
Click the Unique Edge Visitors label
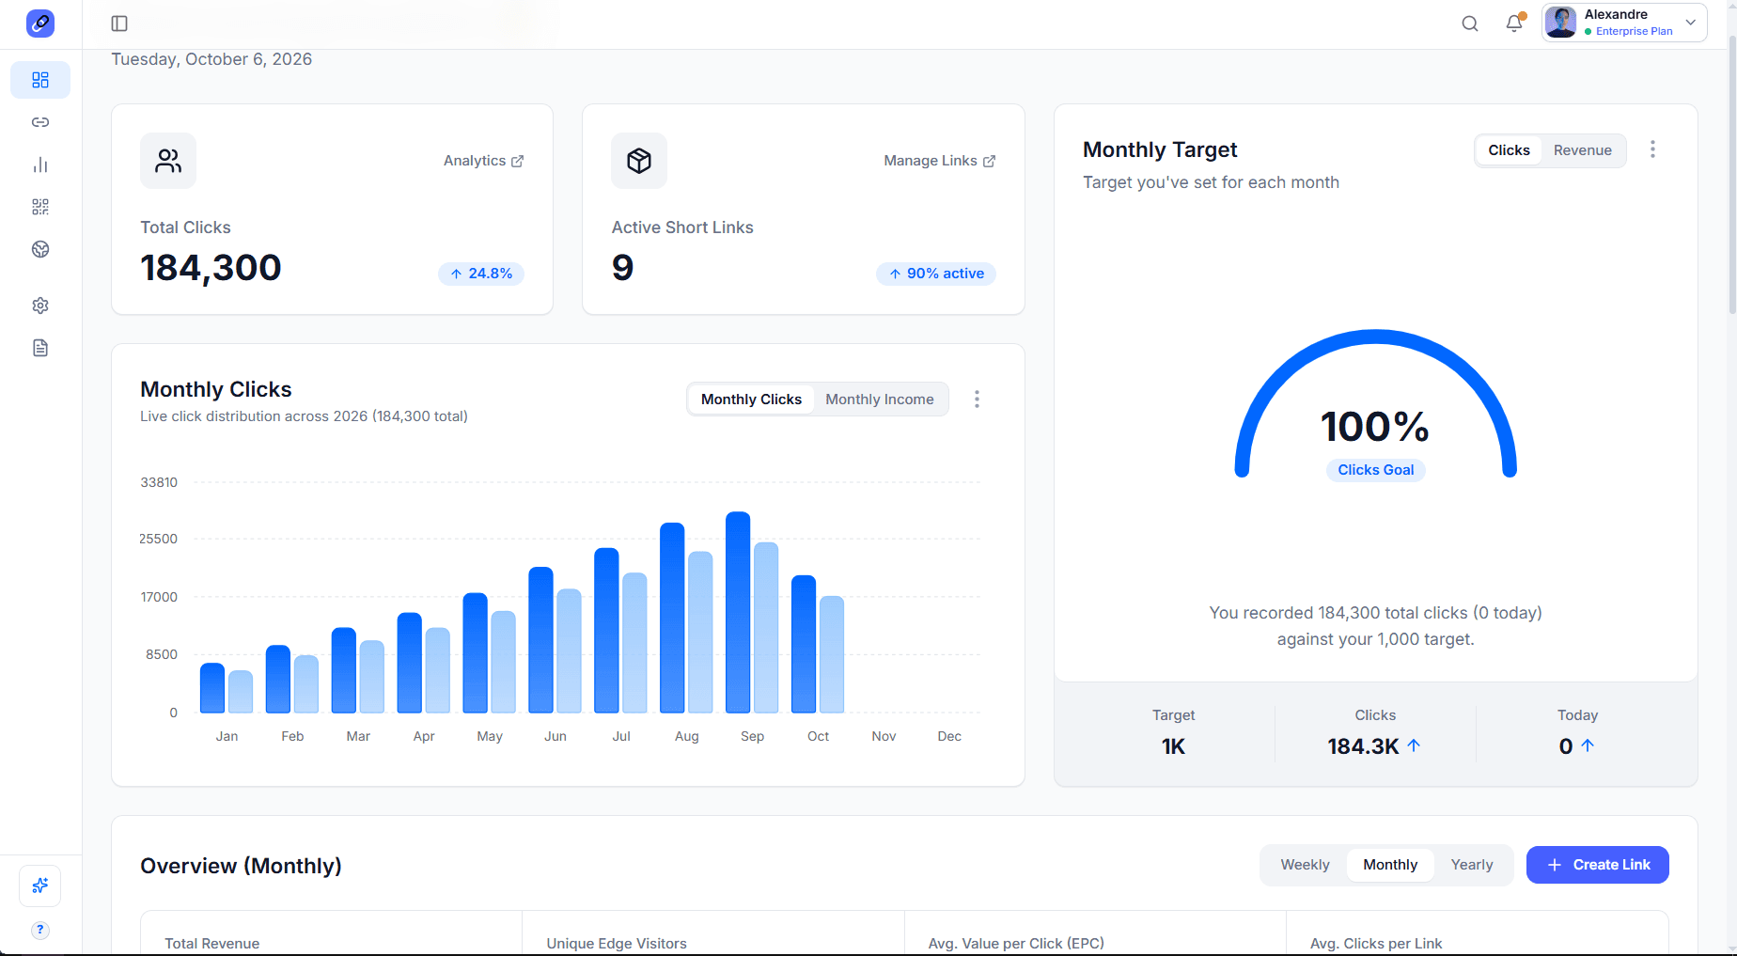617,944
